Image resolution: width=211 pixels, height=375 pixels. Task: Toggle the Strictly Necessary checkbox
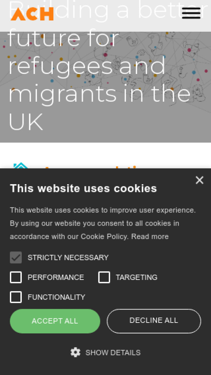pyautogui.click(x=16, y=257)
